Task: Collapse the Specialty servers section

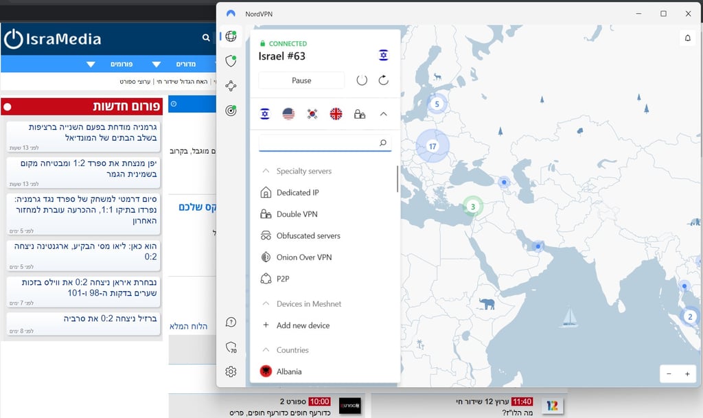Action: click(266, 171)
